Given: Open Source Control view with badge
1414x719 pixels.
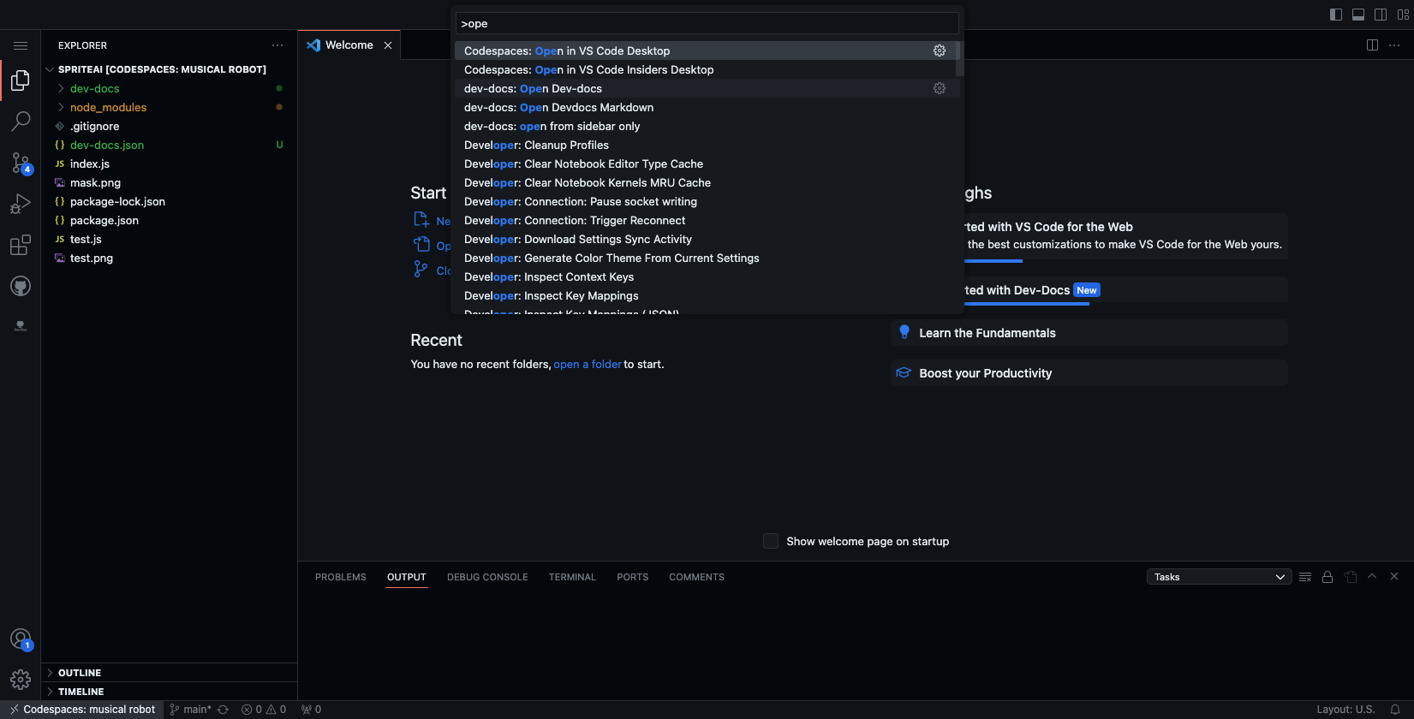Looking at the screenshot, I should (21, 163).
